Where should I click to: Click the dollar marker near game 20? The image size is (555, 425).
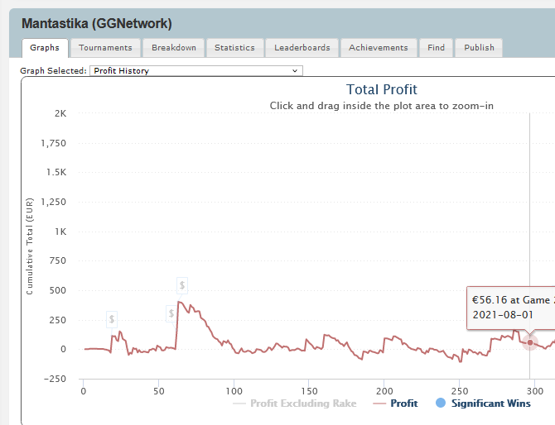(x=112, y=319)
